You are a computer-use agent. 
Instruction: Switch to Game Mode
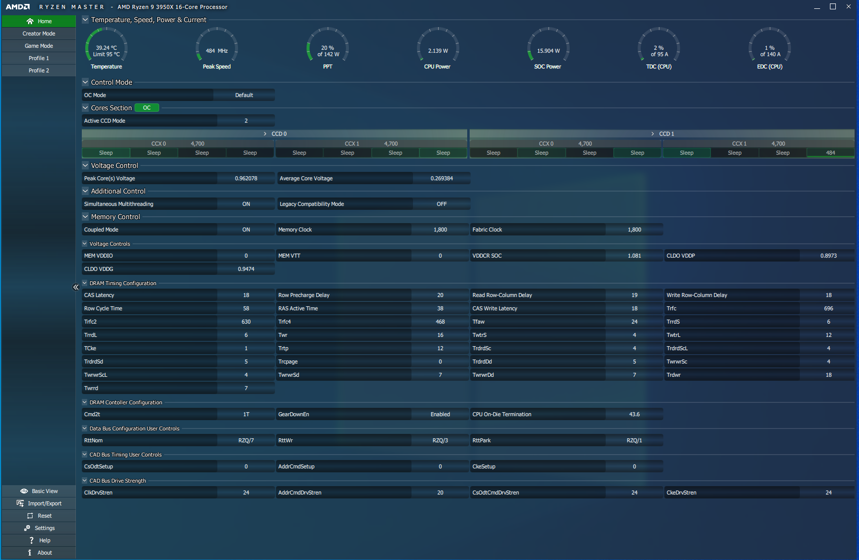(x=39, y=46)
